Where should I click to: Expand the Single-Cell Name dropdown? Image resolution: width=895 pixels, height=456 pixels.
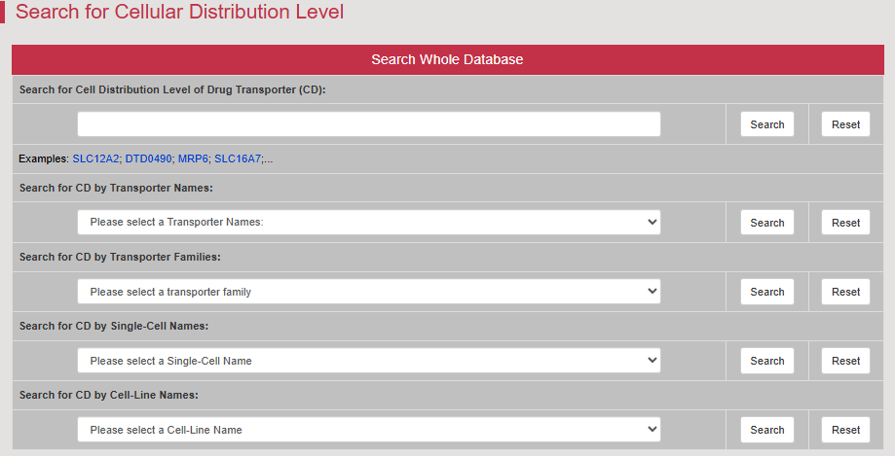pyautogui.click(x=369, y=361)
